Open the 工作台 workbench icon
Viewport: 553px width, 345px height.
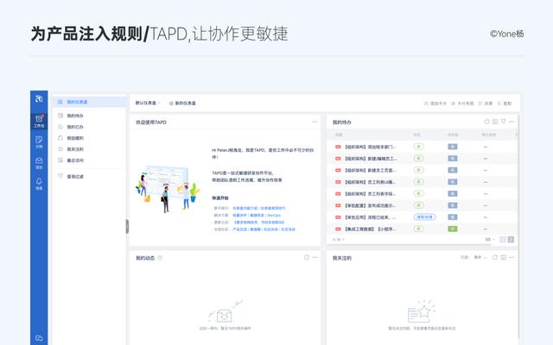tap(39, 121)
